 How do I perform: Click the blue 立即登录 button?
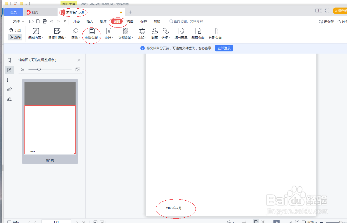click(x=224, y=48)
